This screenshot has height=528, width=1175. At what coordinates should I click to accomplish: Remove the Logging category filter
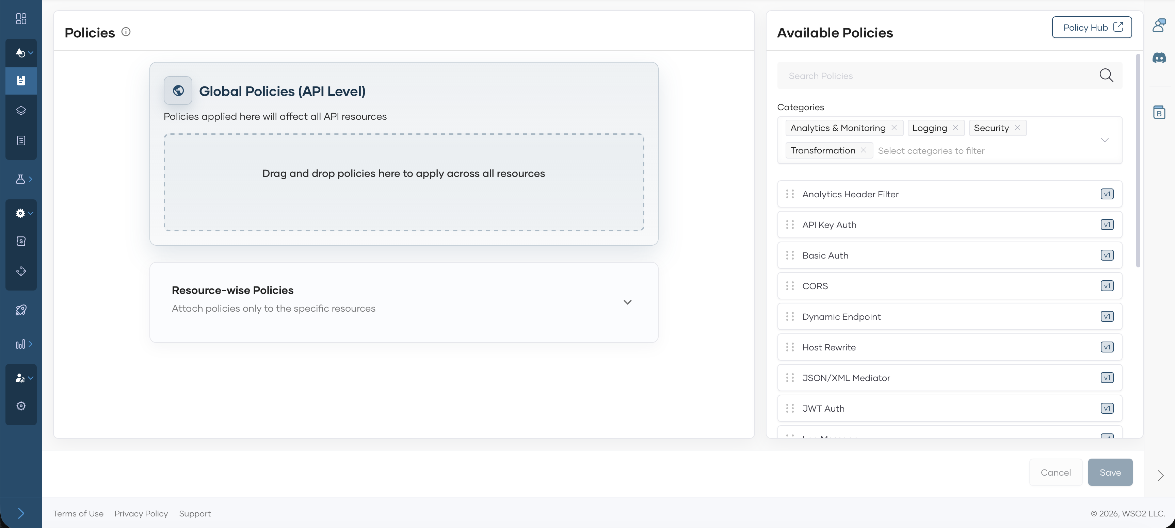click(x=956, y=128)
